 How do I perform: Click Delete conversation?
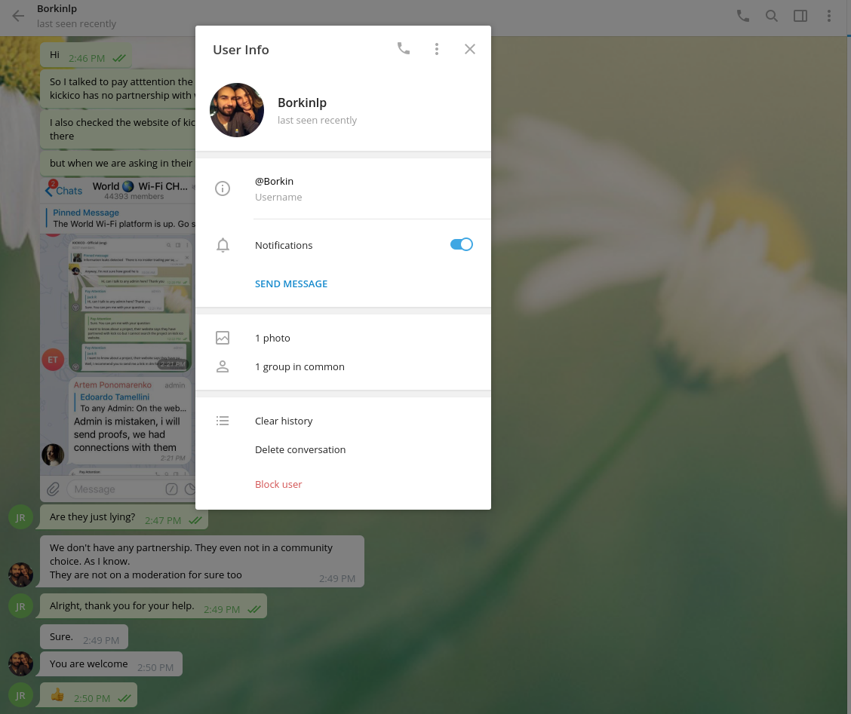pos(300,450)
